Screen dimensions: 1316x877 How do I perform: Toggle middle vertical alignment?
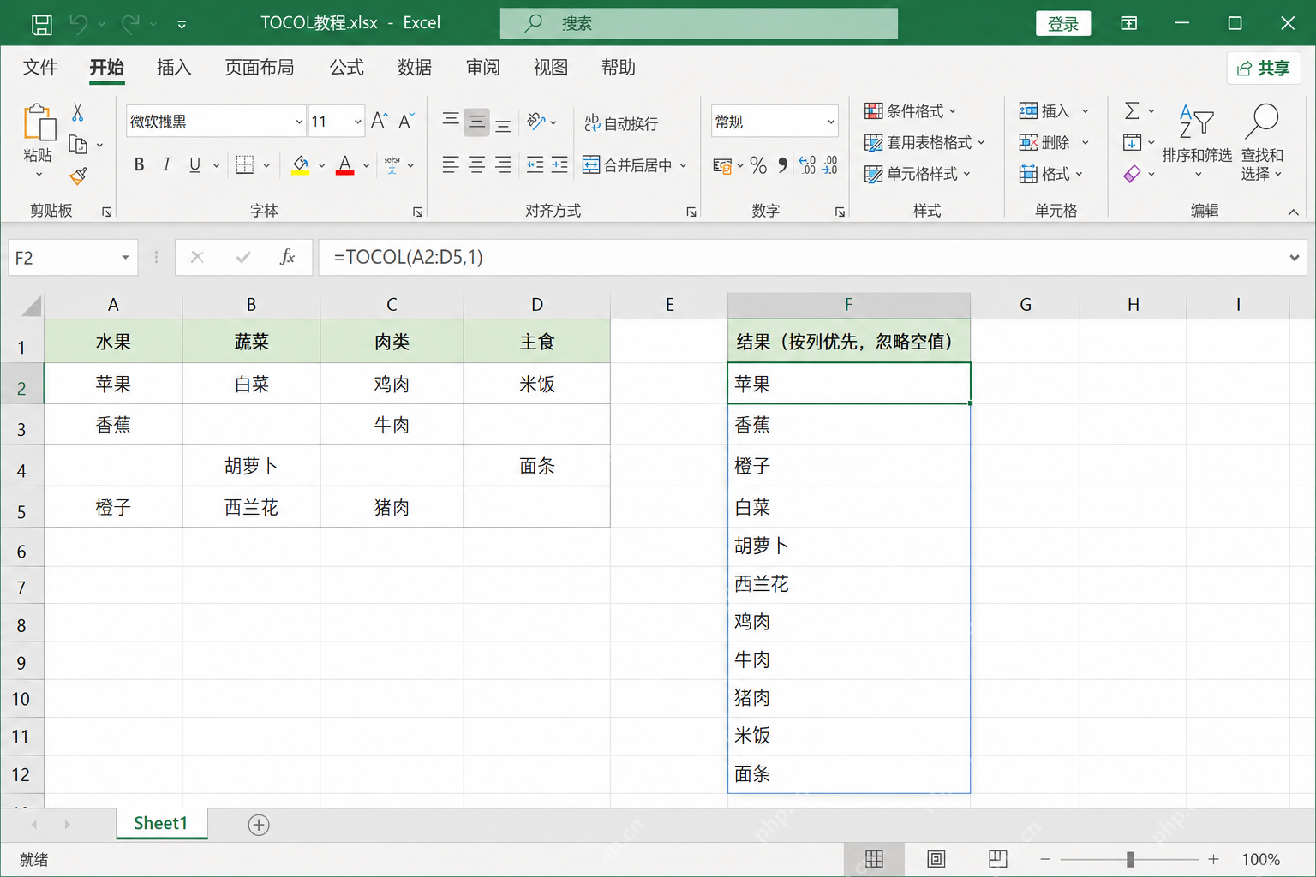[x=476, y=122]
